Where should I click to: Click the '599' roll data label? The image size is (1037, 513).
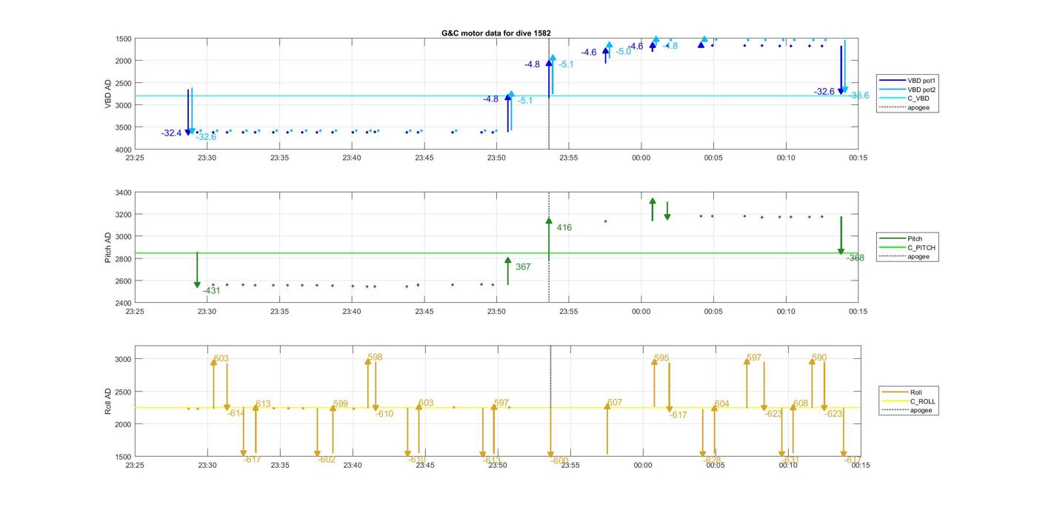(341, 404)
